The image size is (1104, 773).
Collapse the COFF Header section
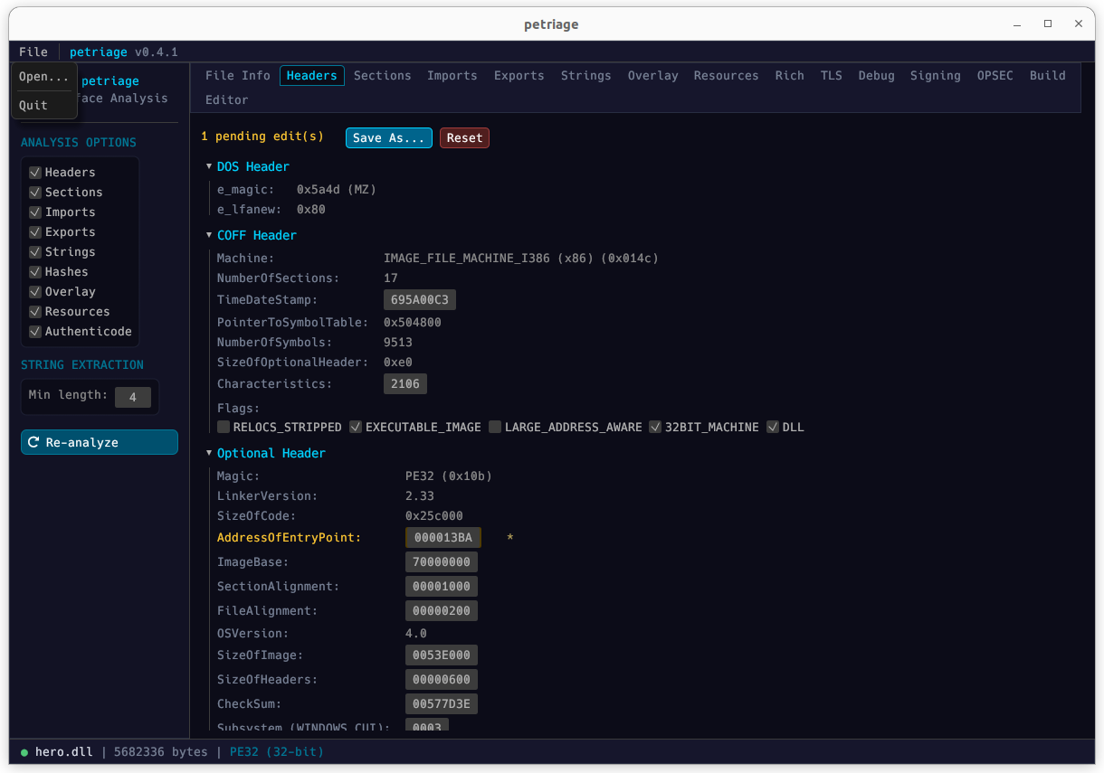pos(208,235)
